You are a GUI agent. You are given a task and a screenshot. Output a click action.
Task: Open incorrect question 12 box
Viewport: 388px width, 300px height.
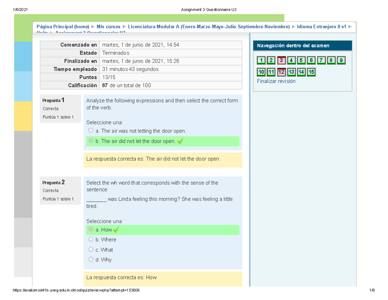[x=281, y=72]
